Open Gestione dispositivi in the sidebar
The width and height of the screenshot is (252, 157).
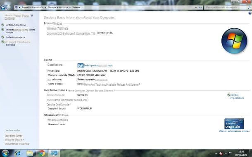point(16,25)
